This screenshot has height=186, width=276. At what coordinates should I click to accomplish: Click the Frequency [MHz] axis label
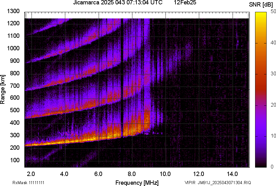(x=137, y=183)
